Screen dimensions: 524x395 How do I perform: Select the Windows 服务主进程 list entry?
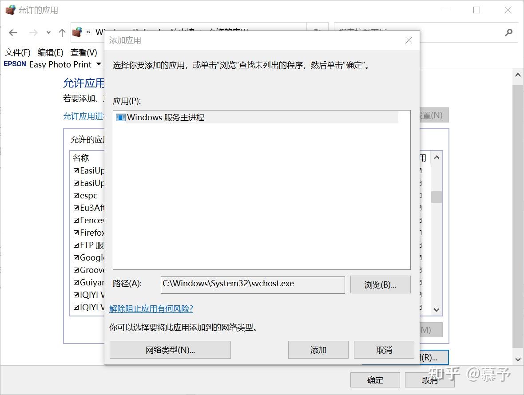tap(257, 117)
